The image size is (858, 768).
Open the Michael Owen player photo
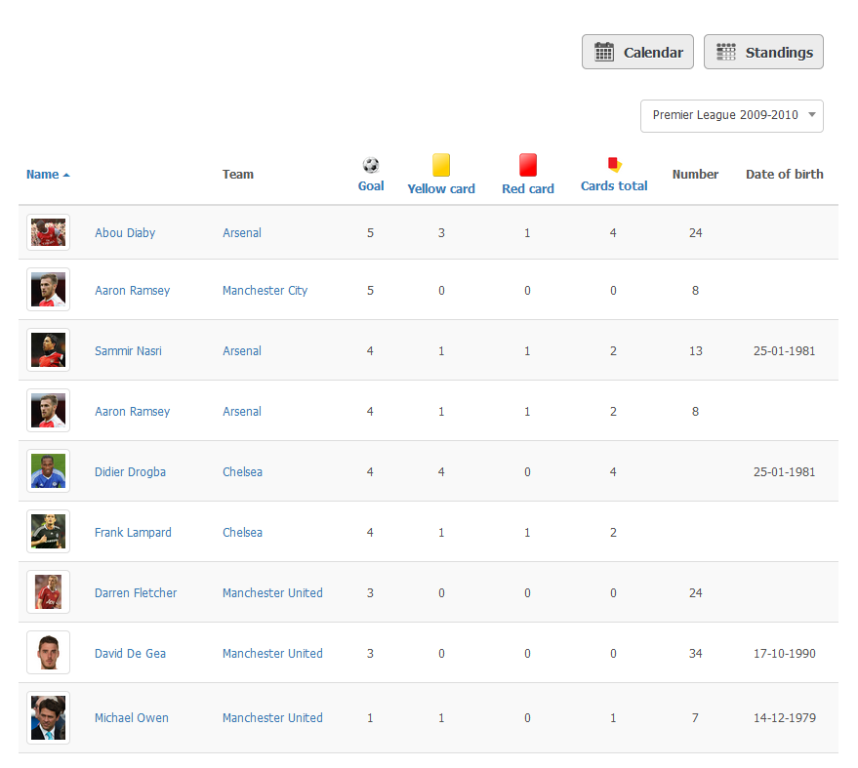[x=48, y=717]
